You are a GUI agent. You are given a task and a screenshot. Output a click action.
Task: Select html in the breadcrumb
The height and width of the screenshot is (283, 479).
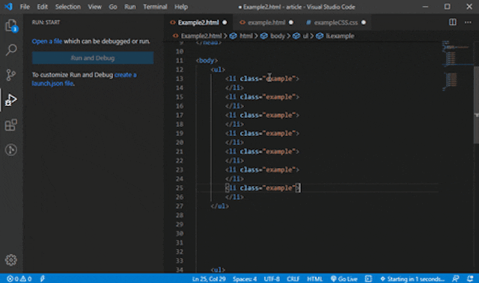246,36
